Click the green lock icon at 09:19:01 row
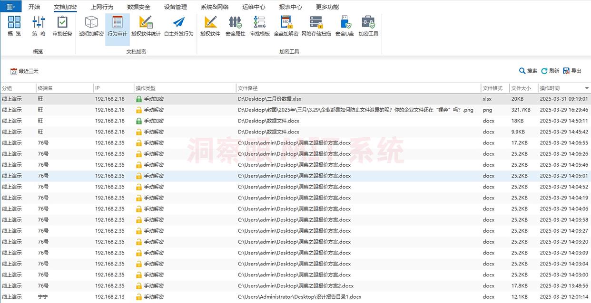Screen dimensions: 591x303 138,99
